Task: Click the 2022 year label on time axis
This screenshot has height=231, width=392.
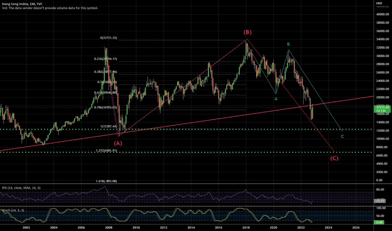Action: (301, 228)
